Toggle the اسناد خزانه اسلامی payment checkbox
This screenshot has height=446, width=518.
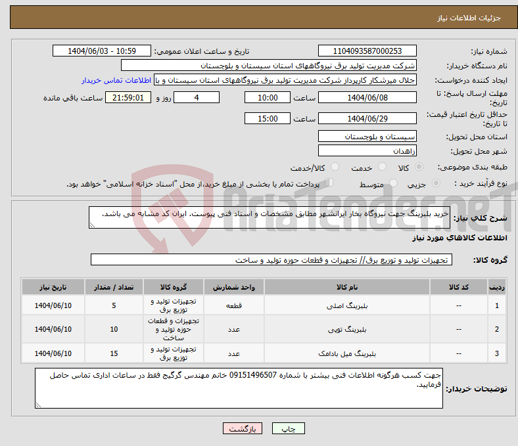[329, 183]
